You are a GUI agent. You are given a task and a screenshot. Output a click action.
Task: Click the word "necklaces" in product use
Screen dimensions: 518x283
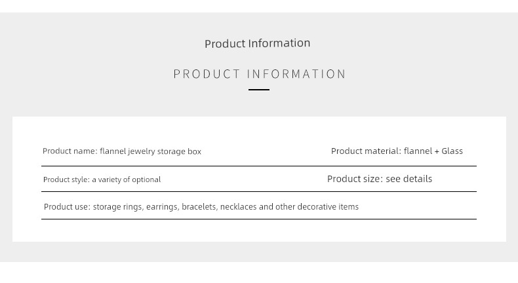[x=238, y=207]
